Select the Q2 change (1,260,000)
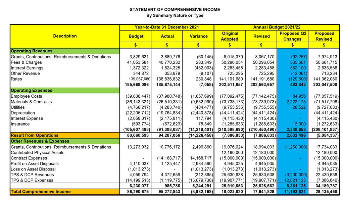 tap(296, 147)
